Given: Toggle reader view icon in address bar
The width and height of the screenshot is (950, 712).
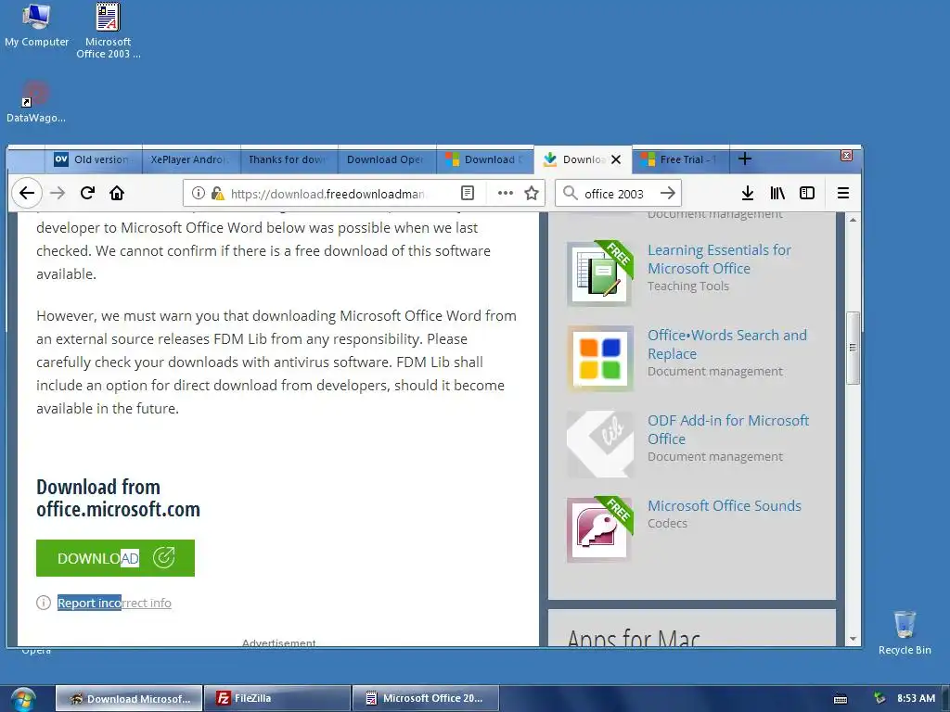Looking at the screenshot, I should point(468,193).
